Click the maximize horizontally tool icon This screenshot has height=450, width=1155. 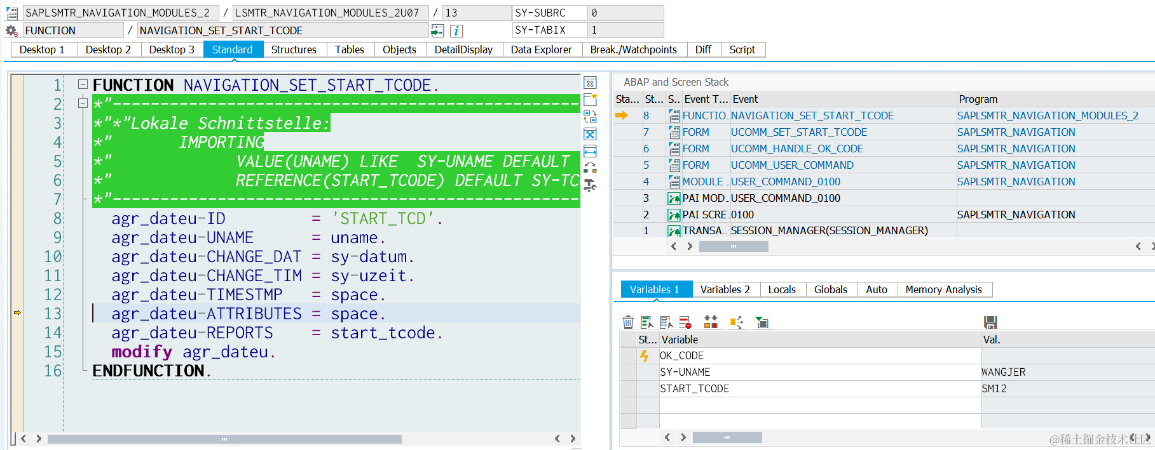tap(590, 151)
